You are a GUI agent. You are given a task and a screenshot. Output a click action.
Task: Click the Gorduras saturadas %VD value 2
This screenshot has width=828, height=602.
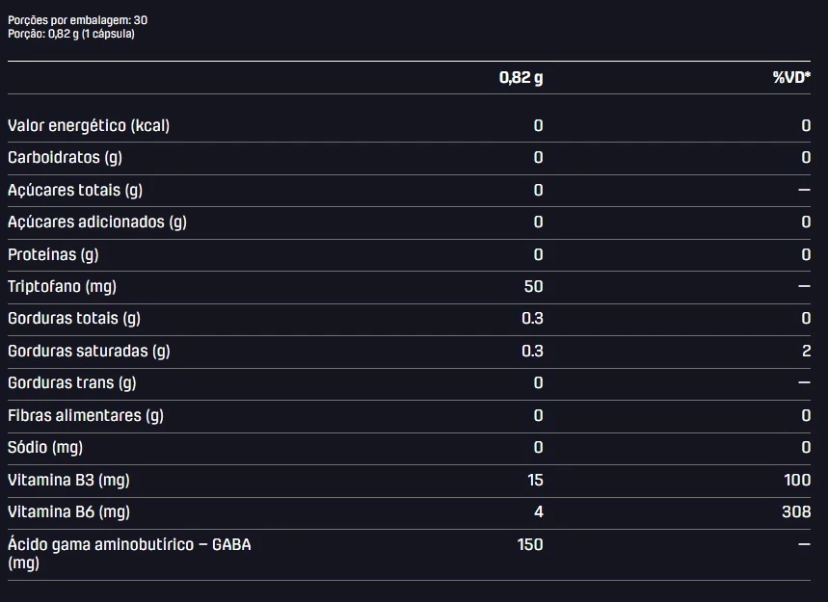click(807, 351)
